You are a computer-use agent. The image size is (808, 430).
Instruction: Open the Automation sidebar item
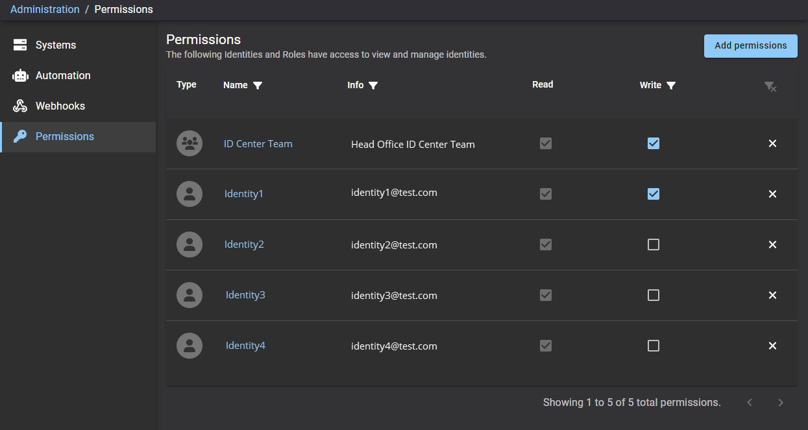pyautogui.click(x=63, y=76)
